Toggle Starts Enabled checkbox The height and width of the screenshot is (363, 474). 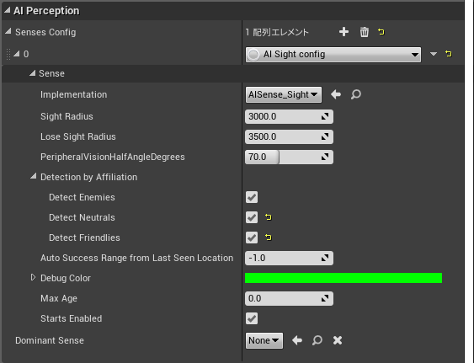click(252, 318)
